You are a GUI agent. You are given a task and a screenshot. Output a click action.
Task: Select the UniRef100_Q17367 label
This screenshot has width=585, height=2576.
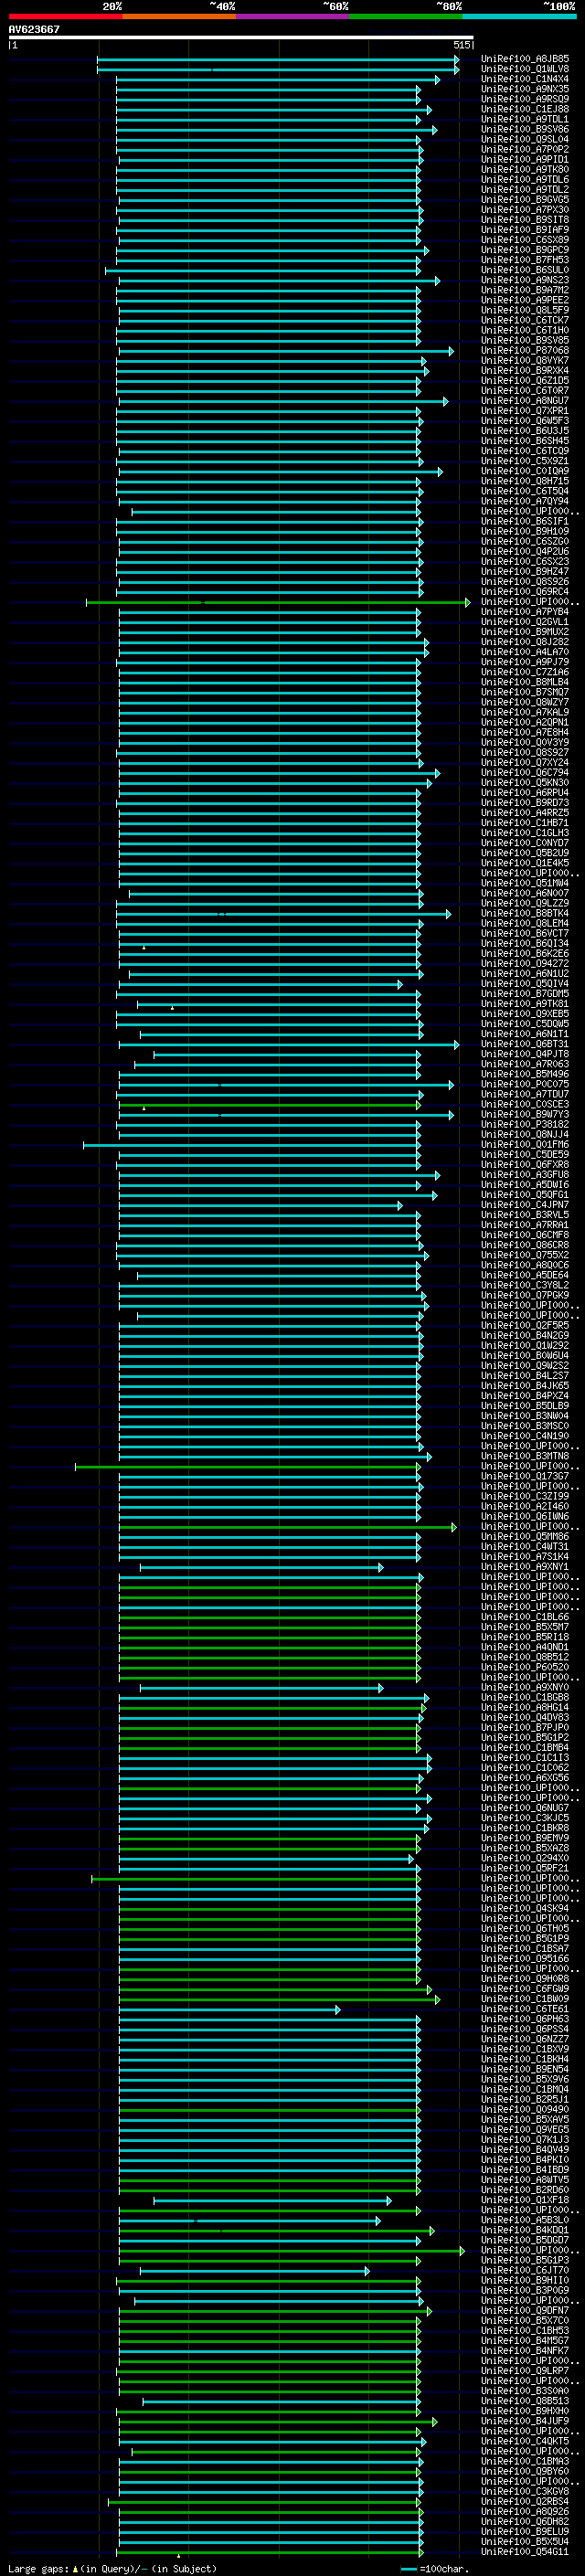[525, 1476]
